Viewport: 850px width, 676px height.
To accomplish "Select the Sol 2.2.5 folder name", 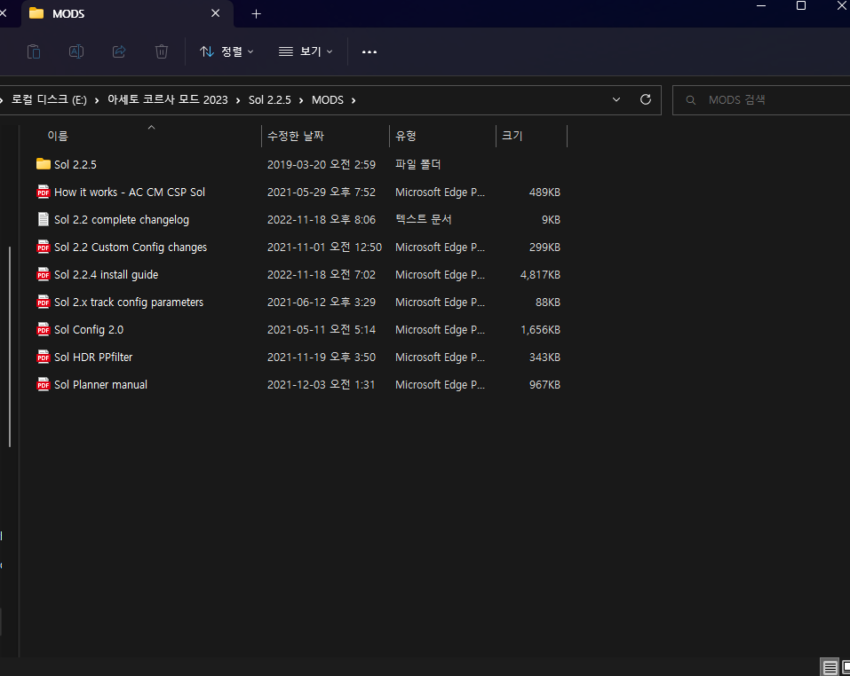I will [75, 164].
